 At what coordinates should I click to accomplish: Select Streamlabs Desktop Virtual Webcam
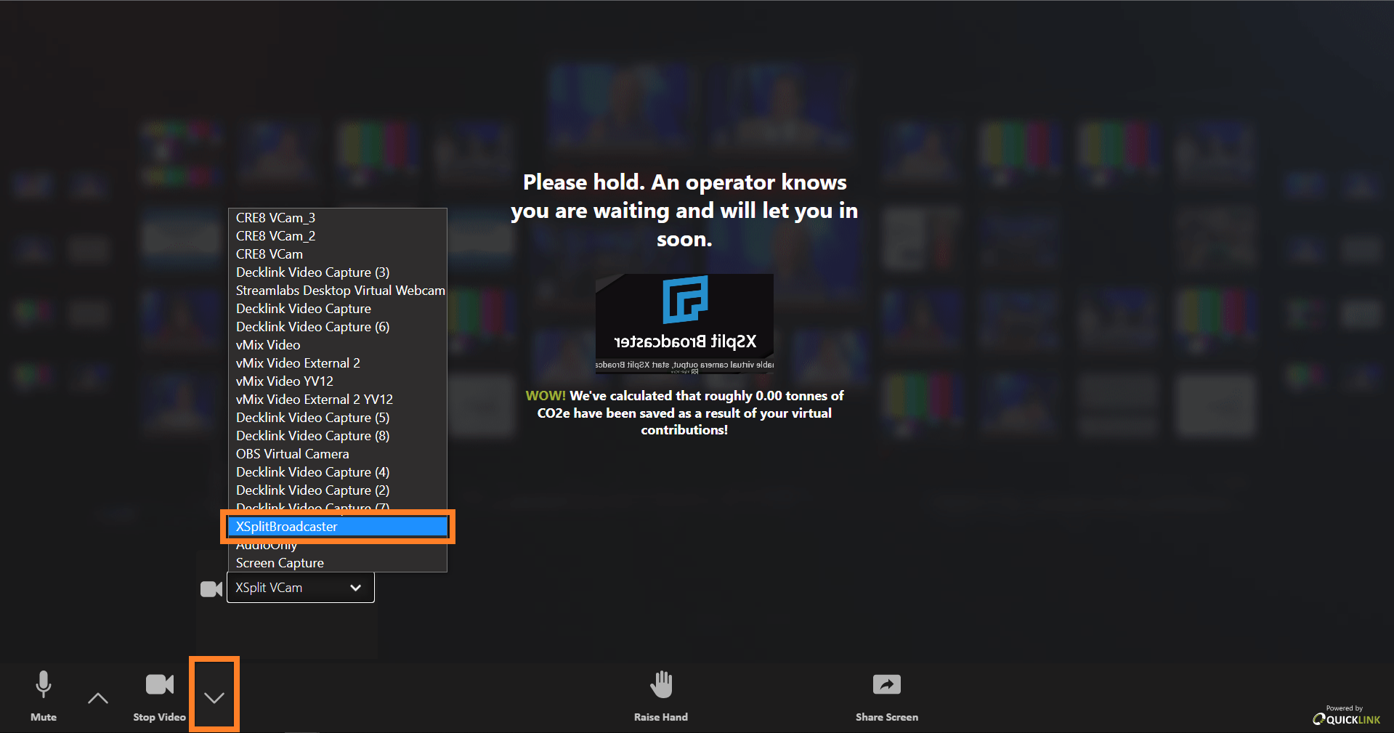click(x=338, y=291)
